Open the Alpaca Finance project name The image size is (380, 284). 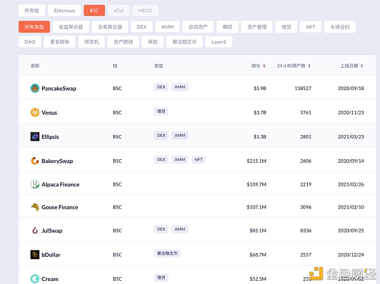pos(60,184)
